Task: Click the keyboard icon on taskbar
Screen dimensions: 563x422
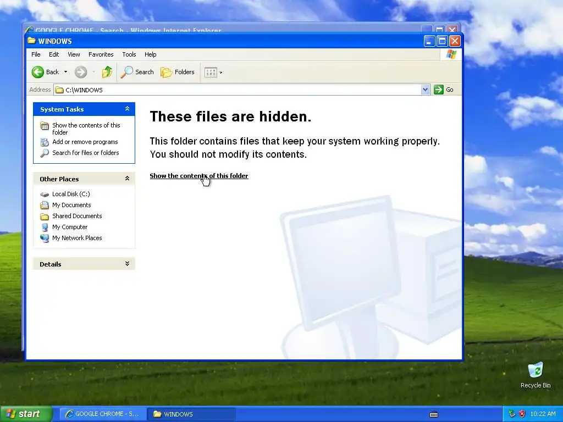Action: 434,414
